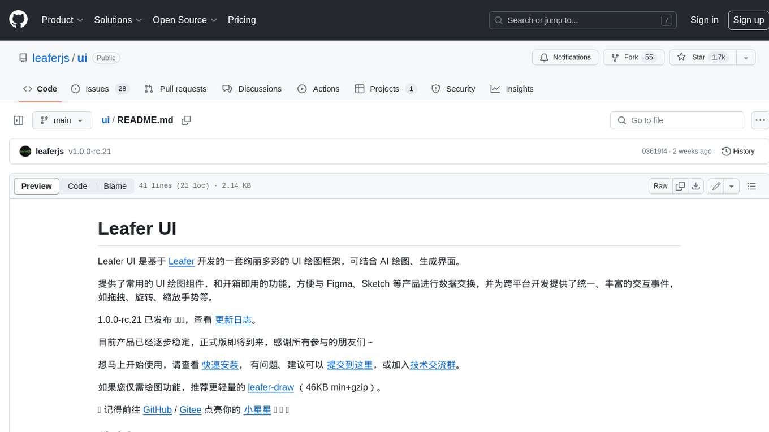The image size is (769, 432).
Task: Click the Notifications bell button
Action: 565,58
